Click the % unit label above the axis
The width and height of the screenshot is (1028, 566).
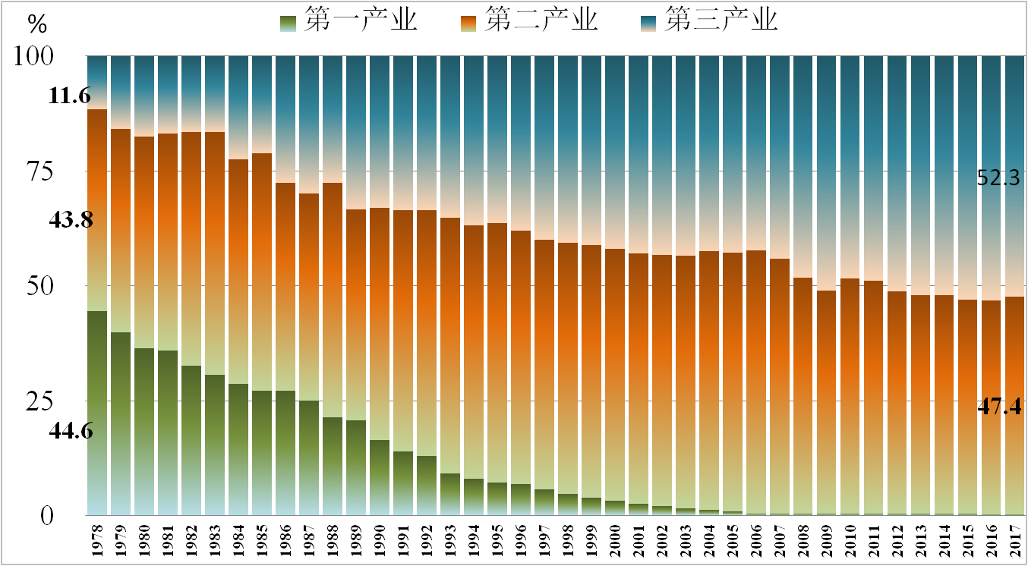pyautogui.click(x=37, y=24)
